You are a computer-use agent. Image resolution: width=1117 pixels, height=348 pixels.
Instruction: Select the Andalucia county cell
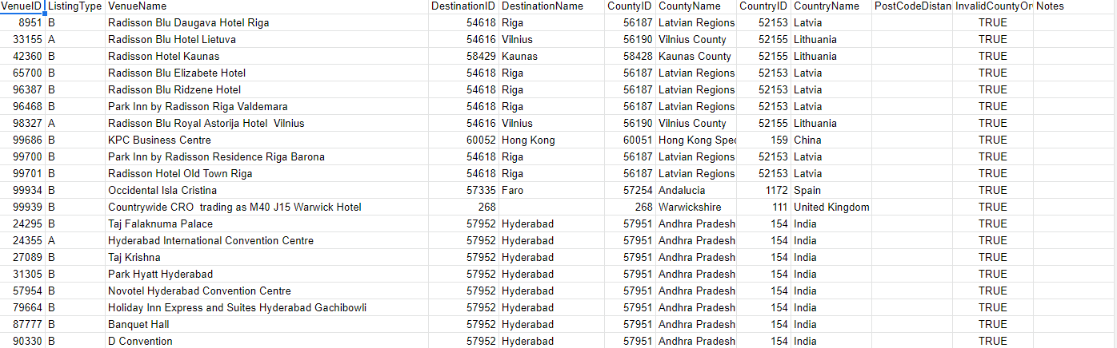pos(696,190)
